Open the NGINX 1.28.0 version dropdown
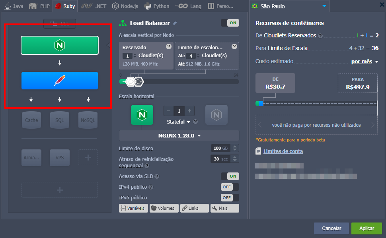Screen dimensions: 386x238 point(179,136)
